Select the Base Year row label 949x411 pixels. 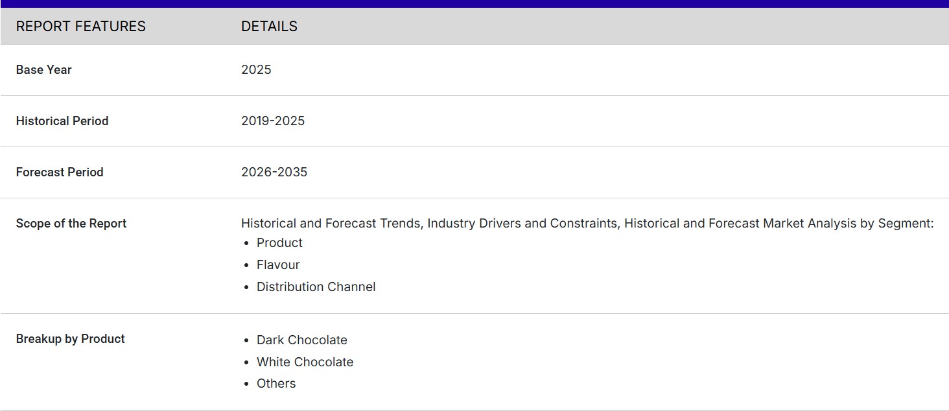tap(43, 70)
